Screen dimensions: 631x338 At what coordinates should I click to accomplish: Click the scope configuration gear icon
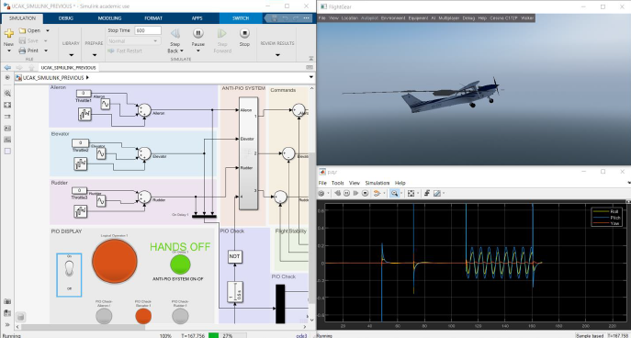321,194
